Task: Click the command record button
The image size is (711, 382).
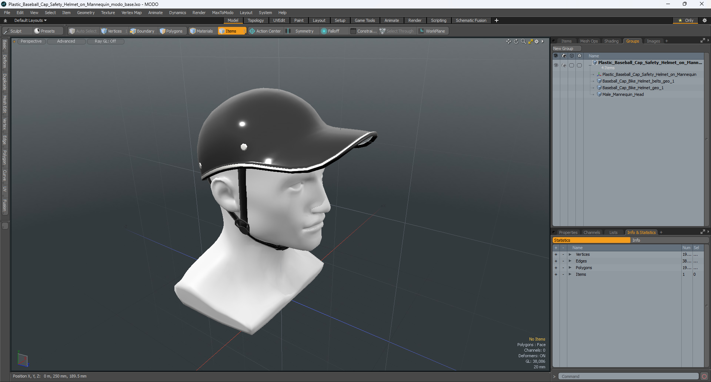Action: coord(704,376)
